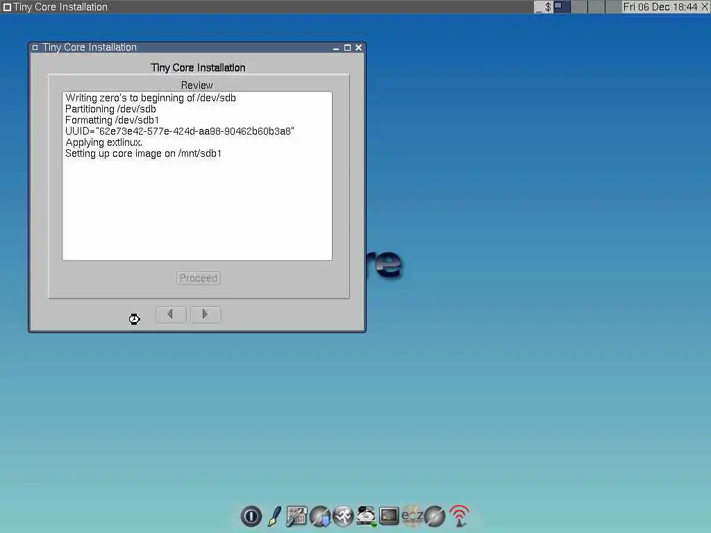This screenshot has width=711, height=533.
Task: Click the "Review" heading label
Action: pos(196,85)
